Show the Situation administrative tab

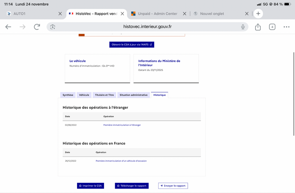click(133, 95)
